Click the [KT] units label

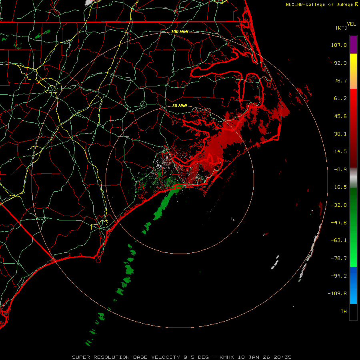342,28
